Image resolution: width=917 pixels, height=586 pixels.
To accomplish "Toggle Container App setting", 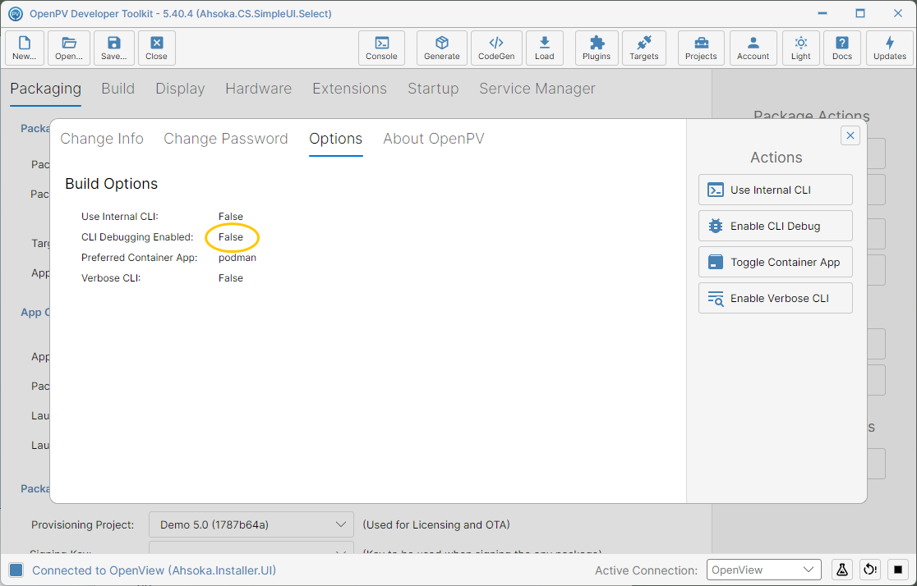I will [776, 263].
